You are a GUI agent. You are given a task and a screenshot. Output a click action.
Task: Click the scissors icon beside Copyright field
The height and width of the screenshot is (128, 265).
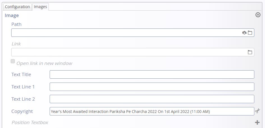coord(257,111)
